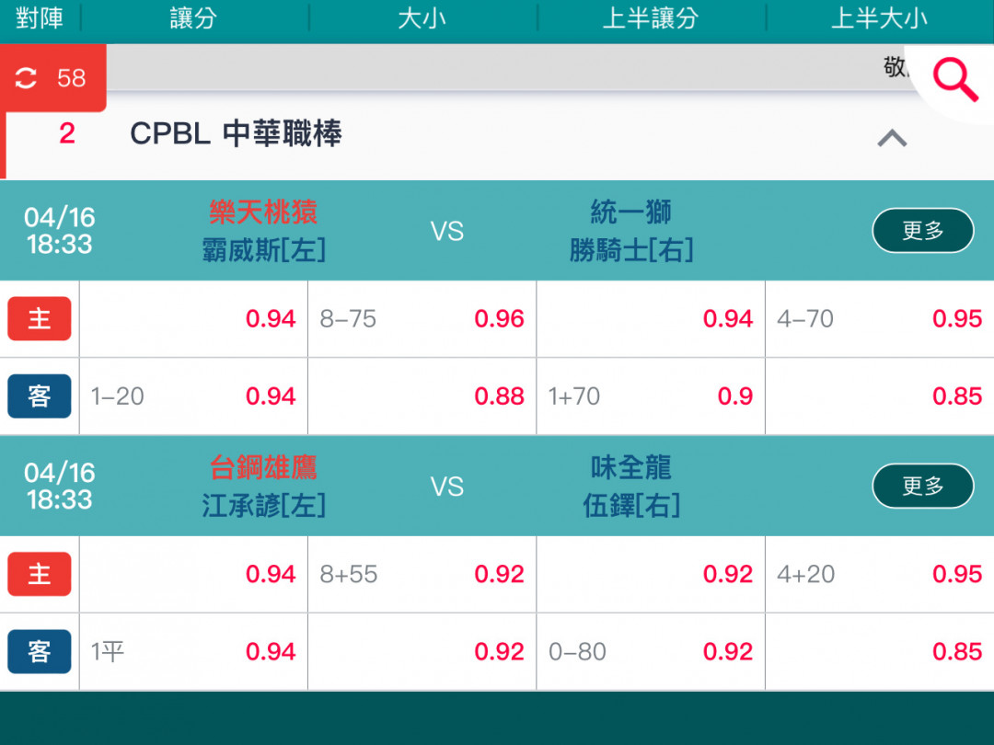Image resolution: width=994 pixels, height=745 pixels.
Task: Select 1-20 away handicap odds 0.94
Action: pos(193,396)
